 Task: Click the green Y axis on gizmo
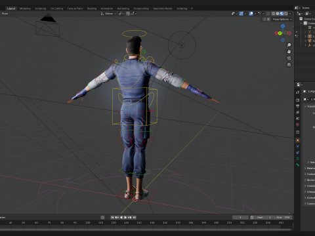click(x=280, y=33)
